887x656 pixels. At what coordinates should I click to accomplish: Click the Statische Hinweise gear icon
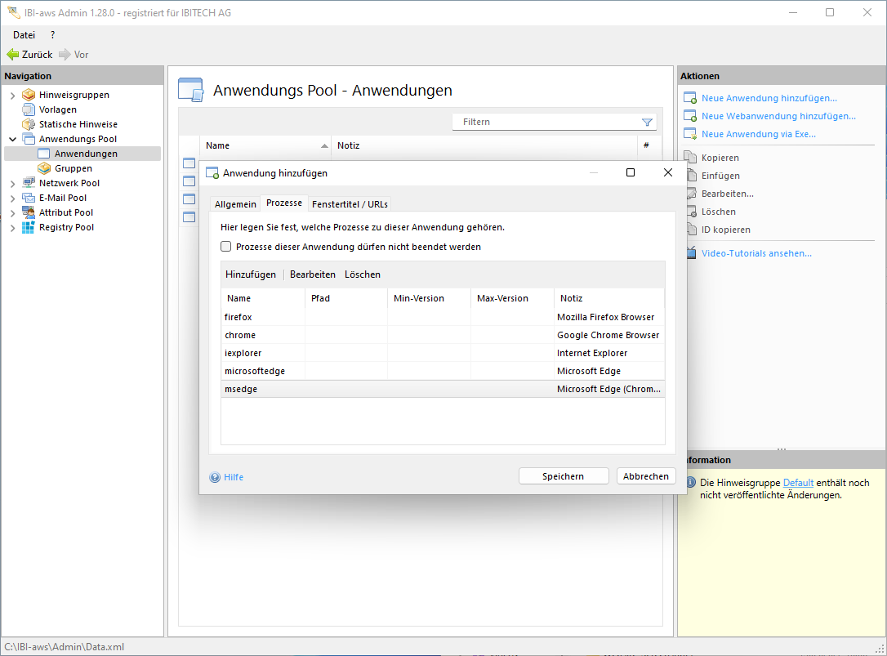click(x=29, y=124)
